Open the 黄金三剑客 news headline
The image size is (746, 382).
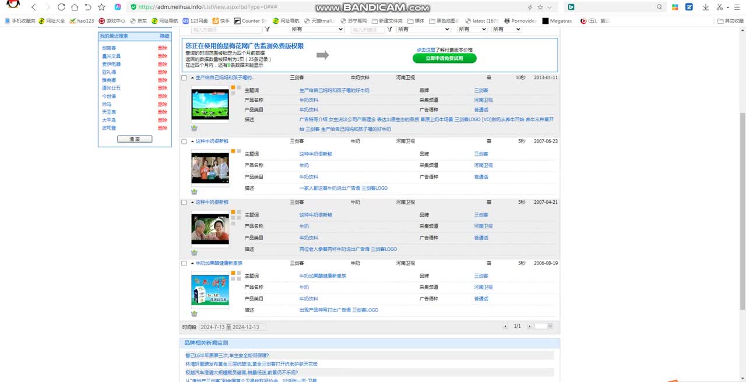click(252, 364)
